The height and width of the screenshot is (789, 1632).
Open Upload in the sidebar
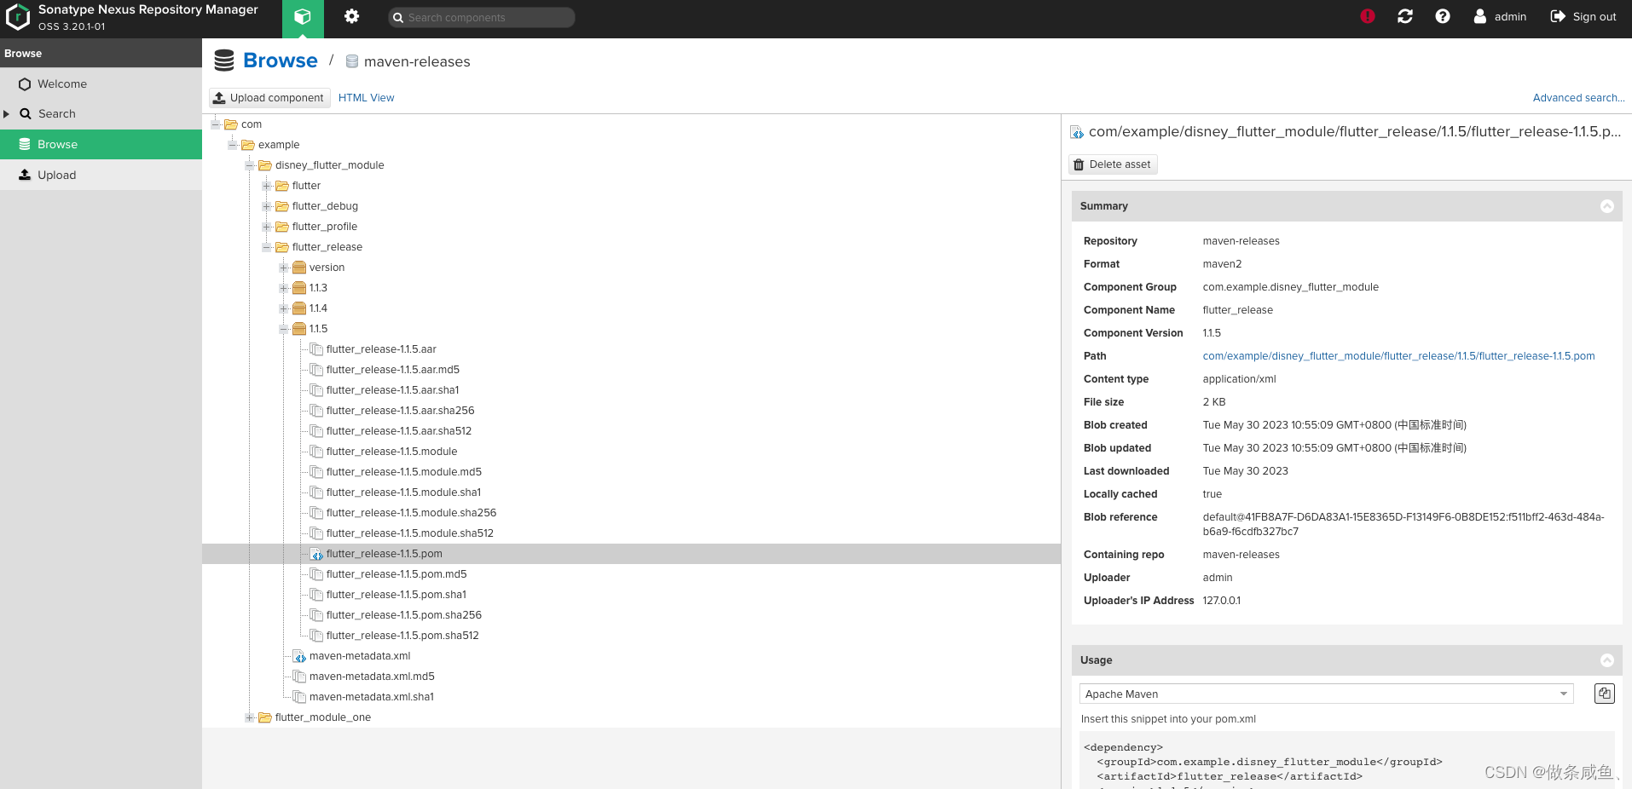(x=57, y=175)
